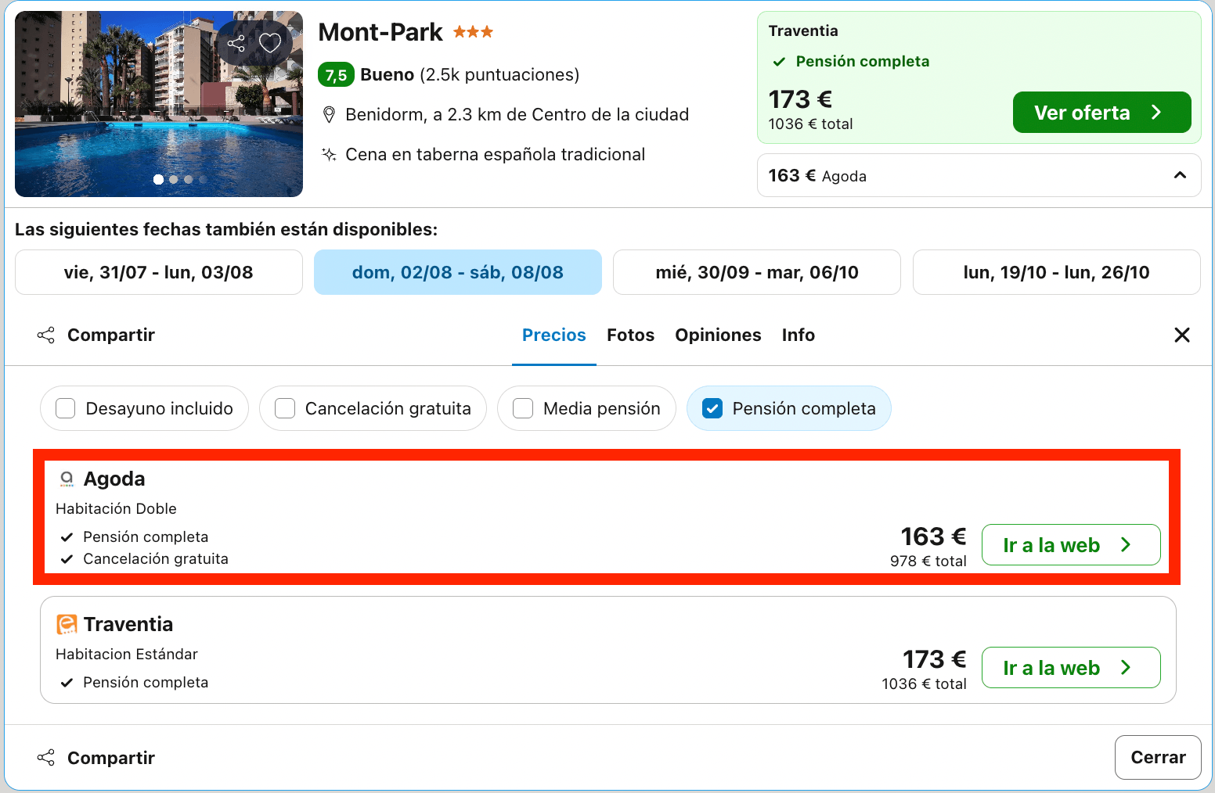The height and width of the screenshot is (793, 1215).
Task: Toggle the Media pensión checkbox
Action: pos(523,408)
